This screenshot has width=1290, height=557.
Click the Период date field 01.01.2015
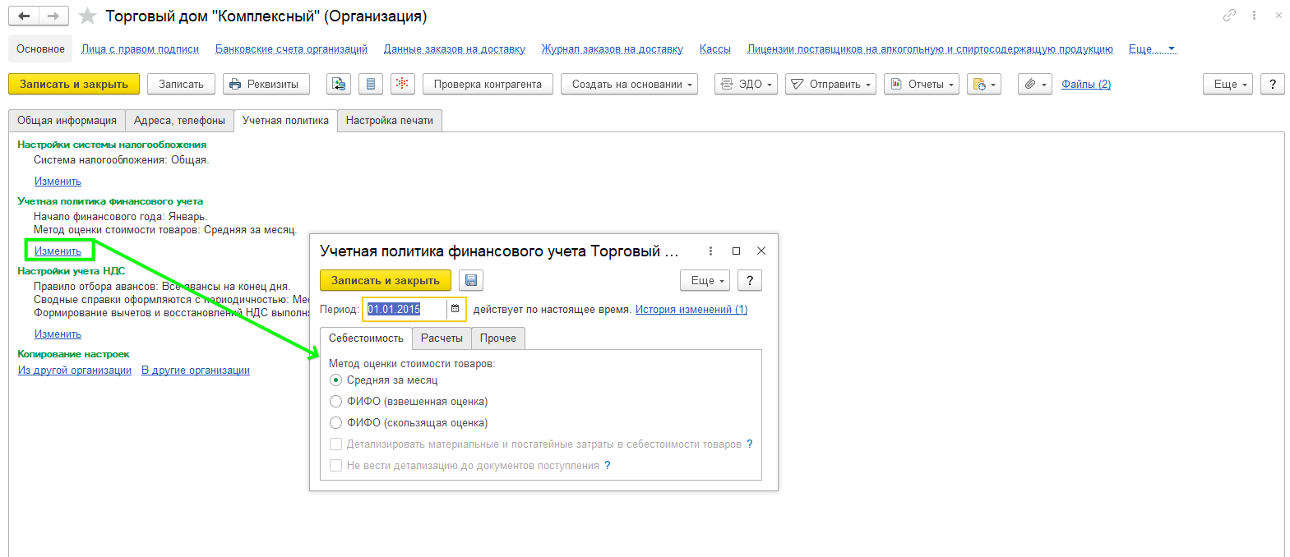pos(405,309)
